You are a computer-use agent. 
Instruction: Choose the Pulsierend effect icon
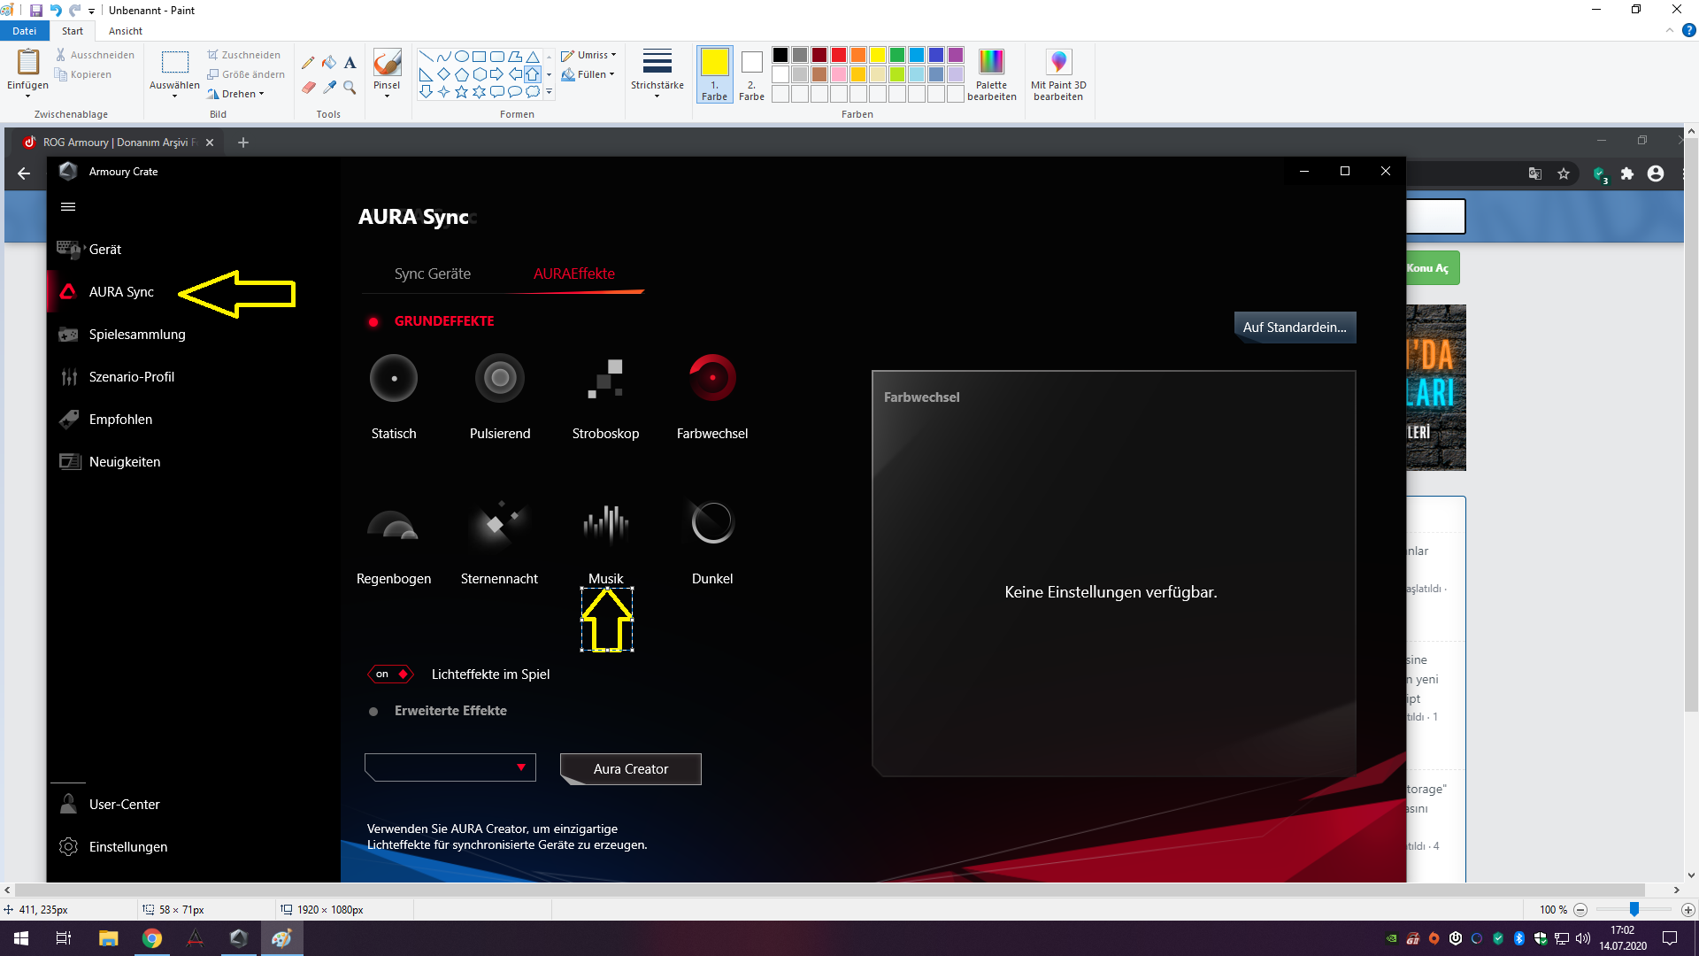tap(499, 379)
